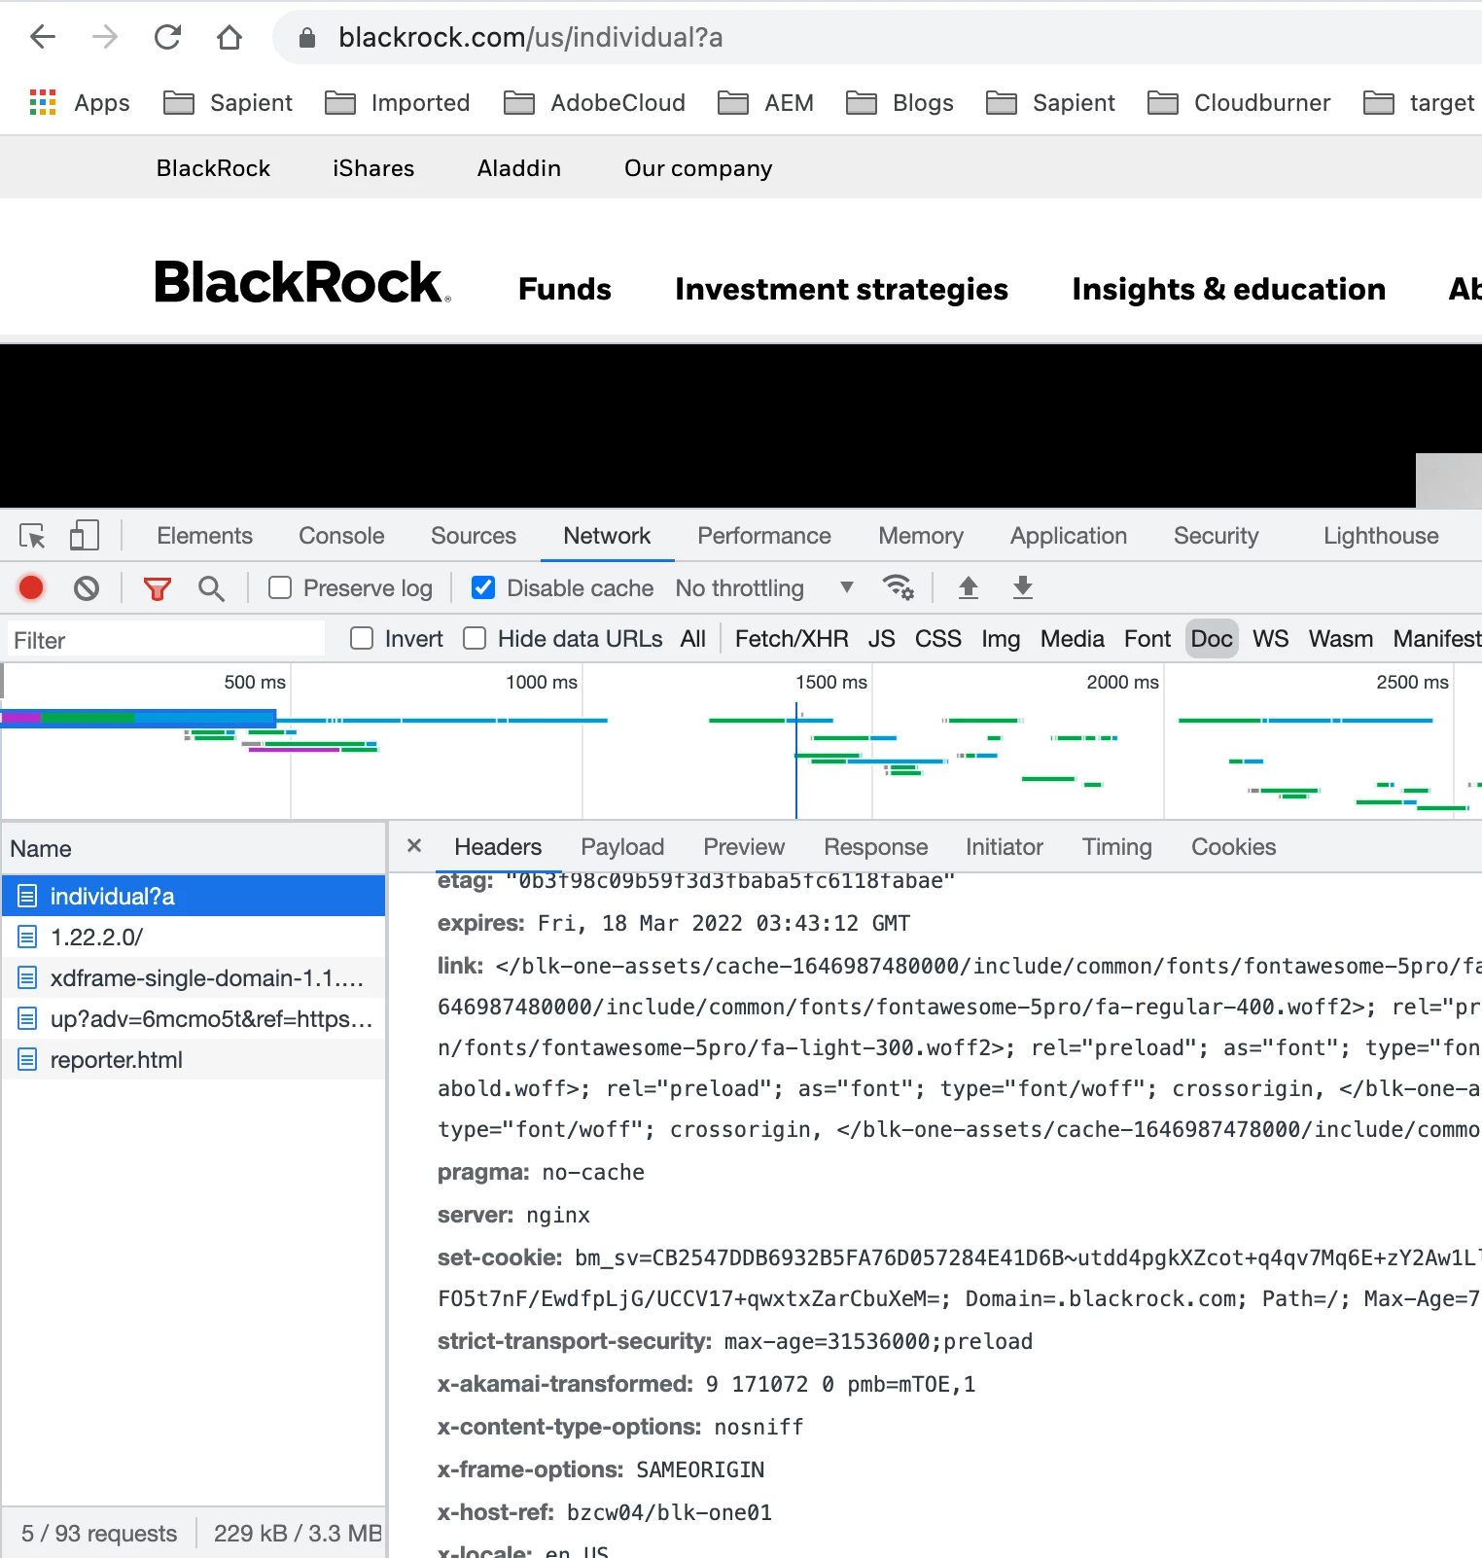Close the request details pane

414,845
